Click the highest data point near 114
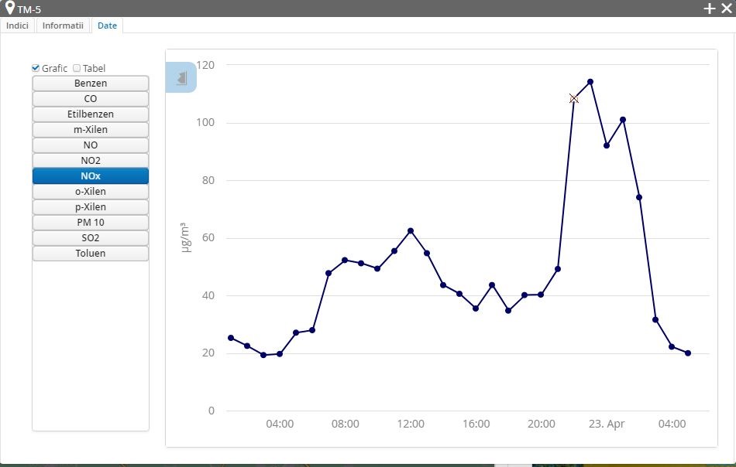 click(590, 81)
